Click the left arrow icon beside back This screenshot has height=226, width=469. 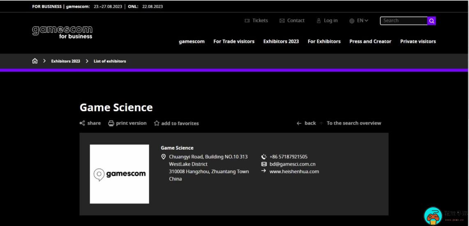(299, 123)
